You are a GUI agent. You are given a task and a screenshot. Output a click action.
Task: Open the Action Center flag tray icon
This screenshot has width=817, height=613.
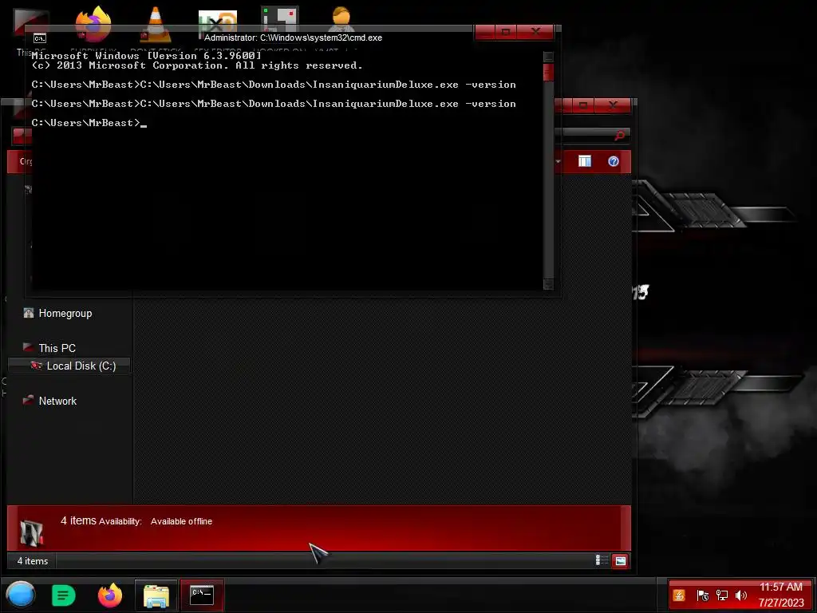[702, 595]
